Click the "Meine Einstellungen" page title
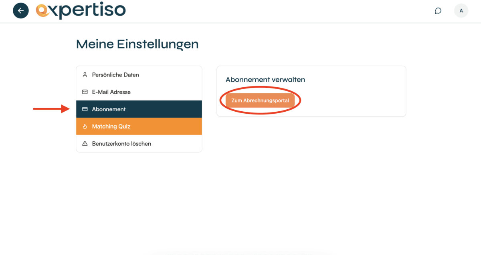The height and width of the screenshot is (255, 481). (x=137, y=44)
